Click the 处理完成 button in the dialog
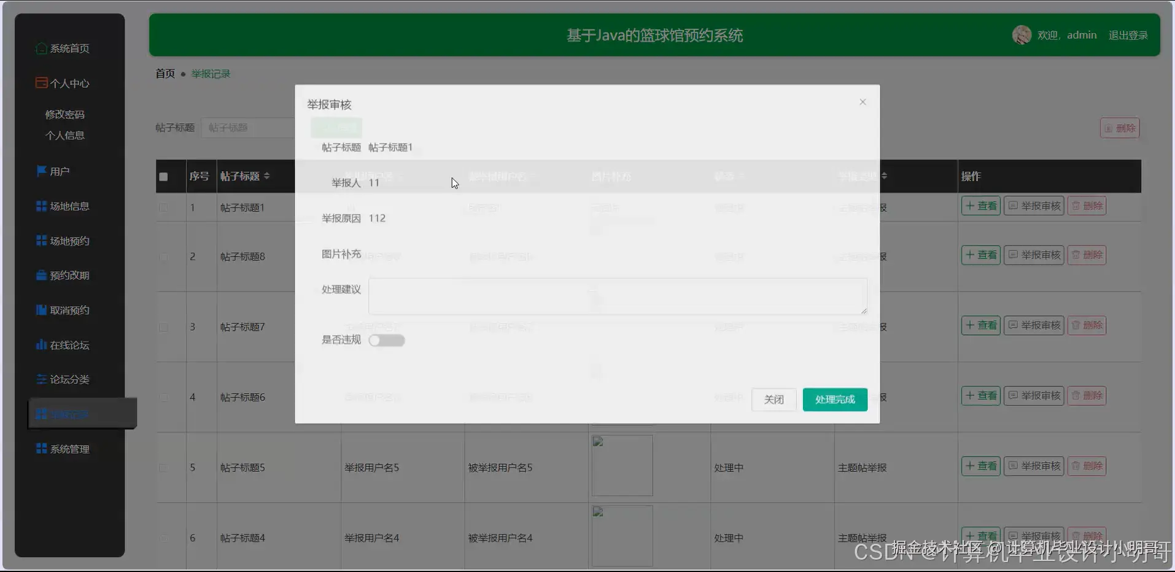1175x572 pixels. coord(834,399)
